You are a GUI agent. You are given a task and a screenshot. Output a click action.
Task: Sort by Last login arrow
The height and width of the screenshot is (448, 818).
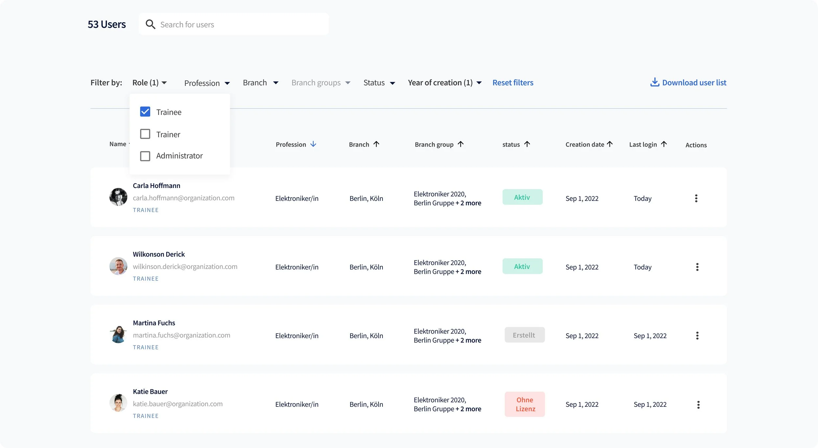(x=664, y=144)
